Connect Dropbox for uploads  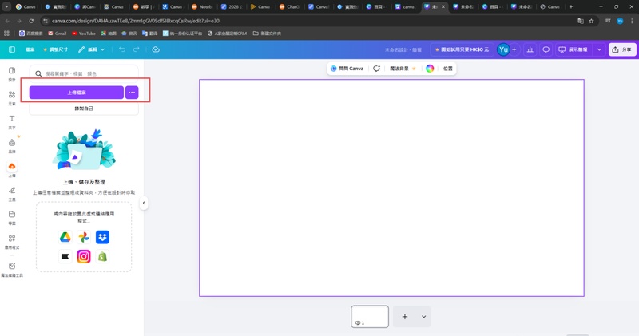pyautogui.click(x=103, y=237)
